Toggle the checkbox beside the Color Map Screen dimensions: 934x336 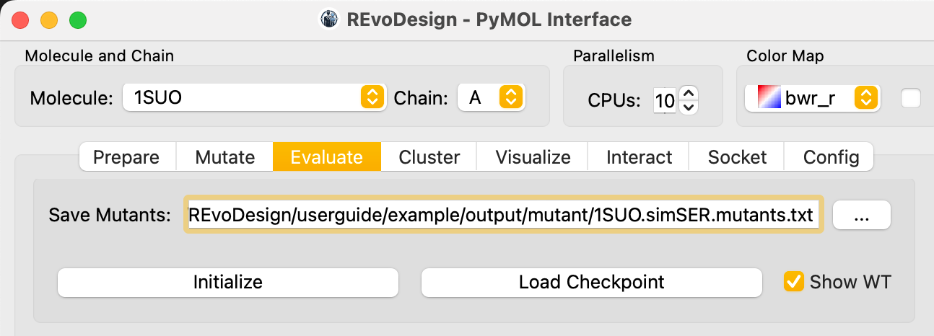(x=911, y=99)
